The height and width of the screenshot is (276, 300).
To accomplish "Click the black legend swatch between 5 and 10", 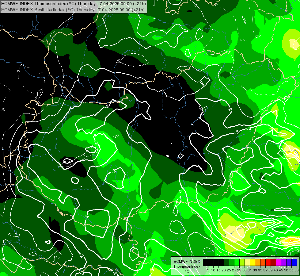I will point(211,262).
